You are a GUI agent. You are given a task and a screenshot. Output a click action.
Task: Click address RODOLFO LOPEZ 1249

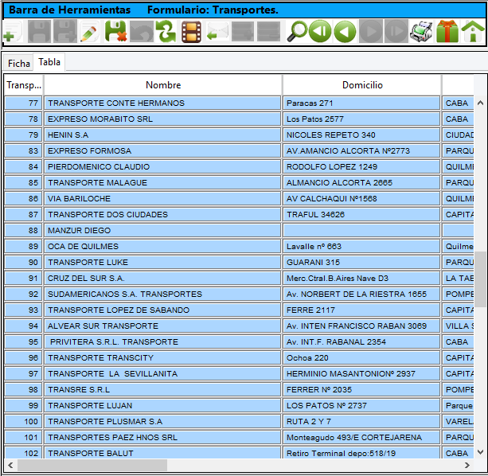361,166
